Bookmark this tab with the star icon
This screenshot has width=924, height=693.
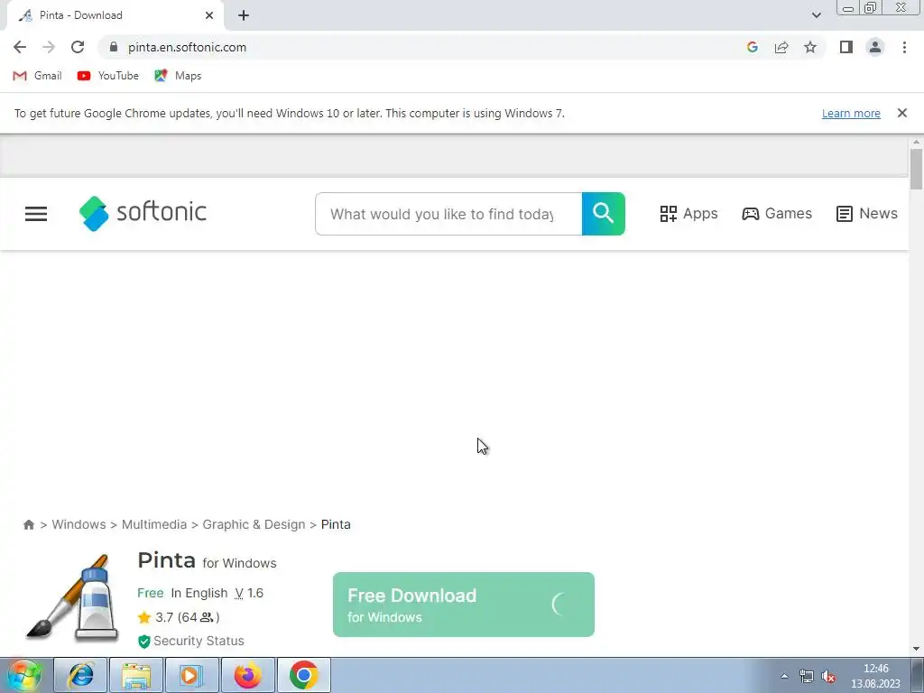tap(810, 47)
